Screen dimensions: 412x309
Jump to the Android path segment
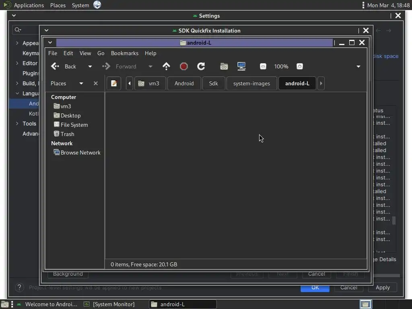click(x=184, y=83)
